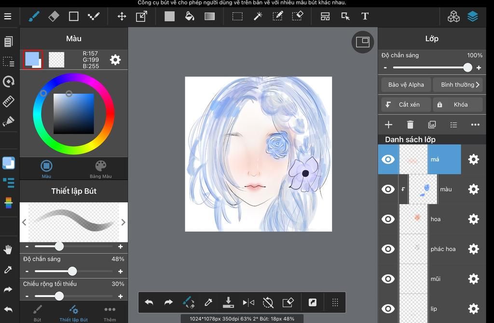Viewport: 494px width, 323px height.
Task: Select the Hand pan tool in left sidebar
Action: pos(8,250)
